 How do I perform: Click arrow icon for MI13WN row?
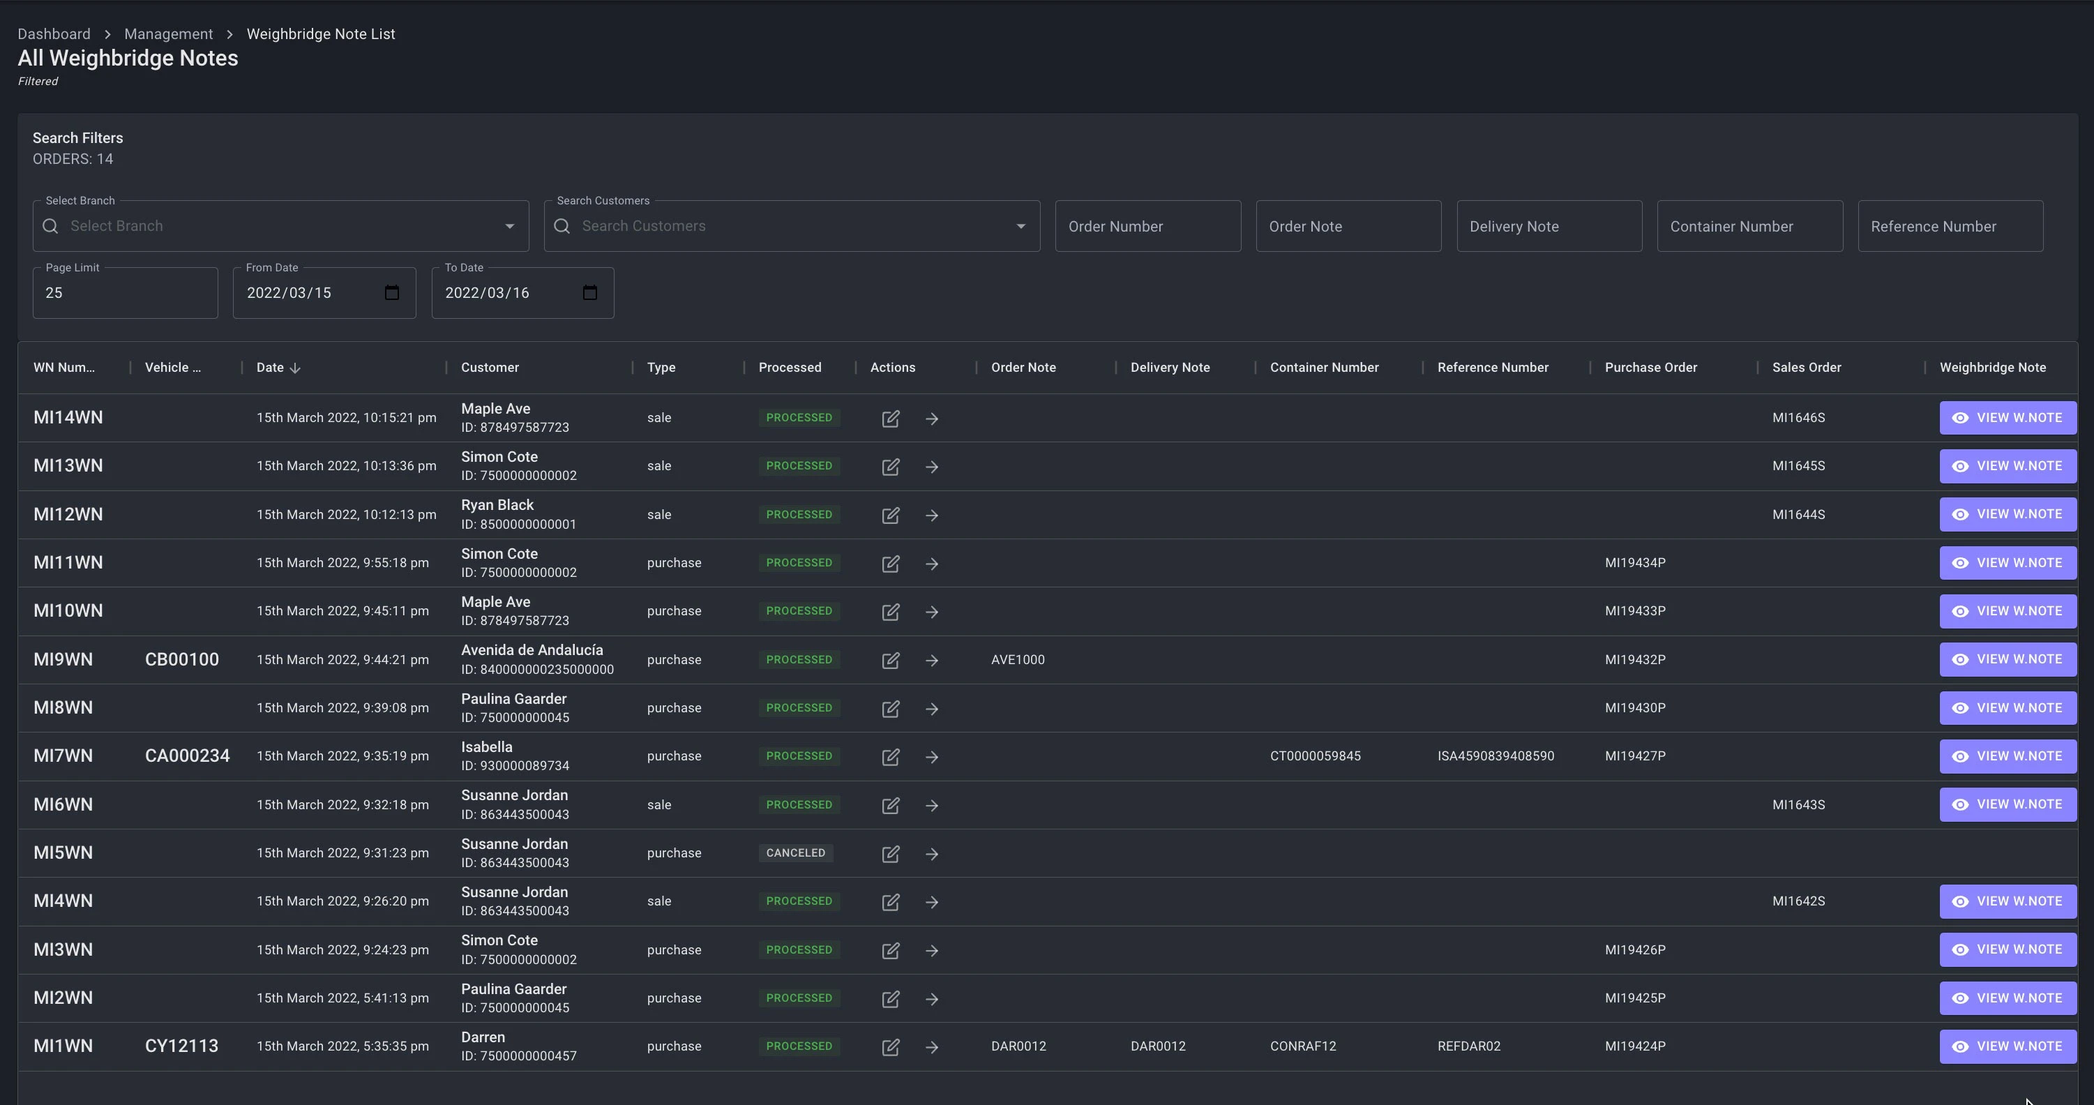pyautogui.click(x=932, y=467)
